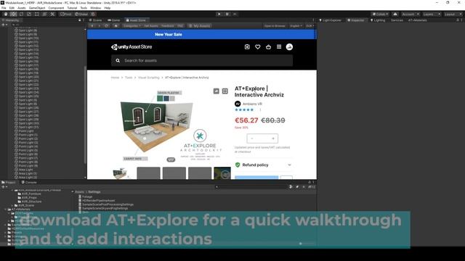Open the wishlist heart icon
Viewport: 465px width, 261px height.
pyautogui.click(x=258, y=46)
